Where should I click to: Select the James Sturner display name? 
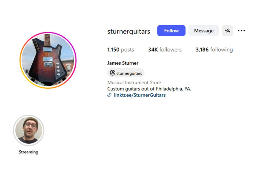pyautogui.click(x=123, y=63)
